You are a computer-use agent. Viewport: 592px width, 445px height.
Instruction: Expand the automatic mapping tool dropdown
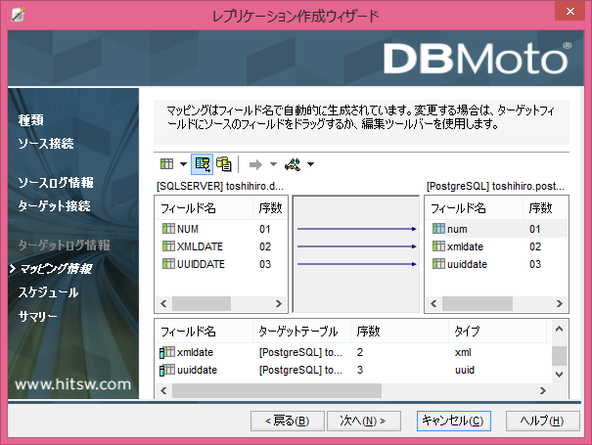point(310,164)
